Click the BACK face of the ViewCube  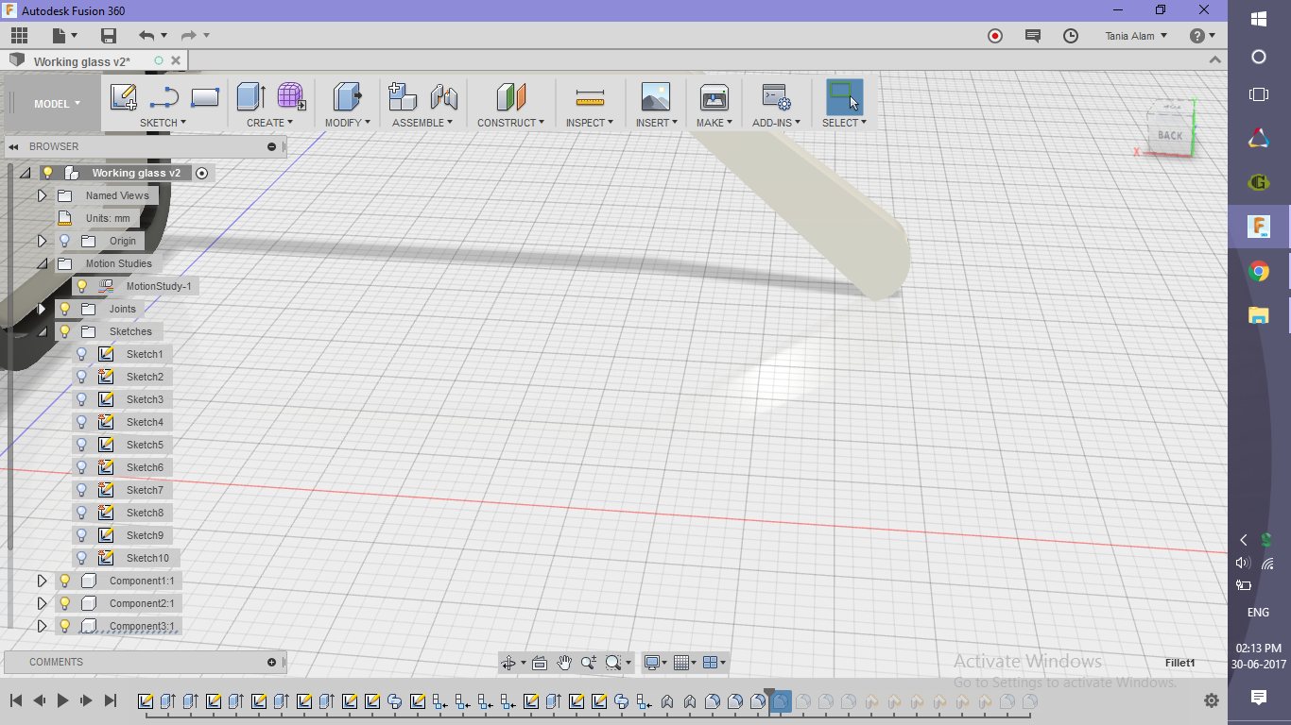pos(1170,135)
